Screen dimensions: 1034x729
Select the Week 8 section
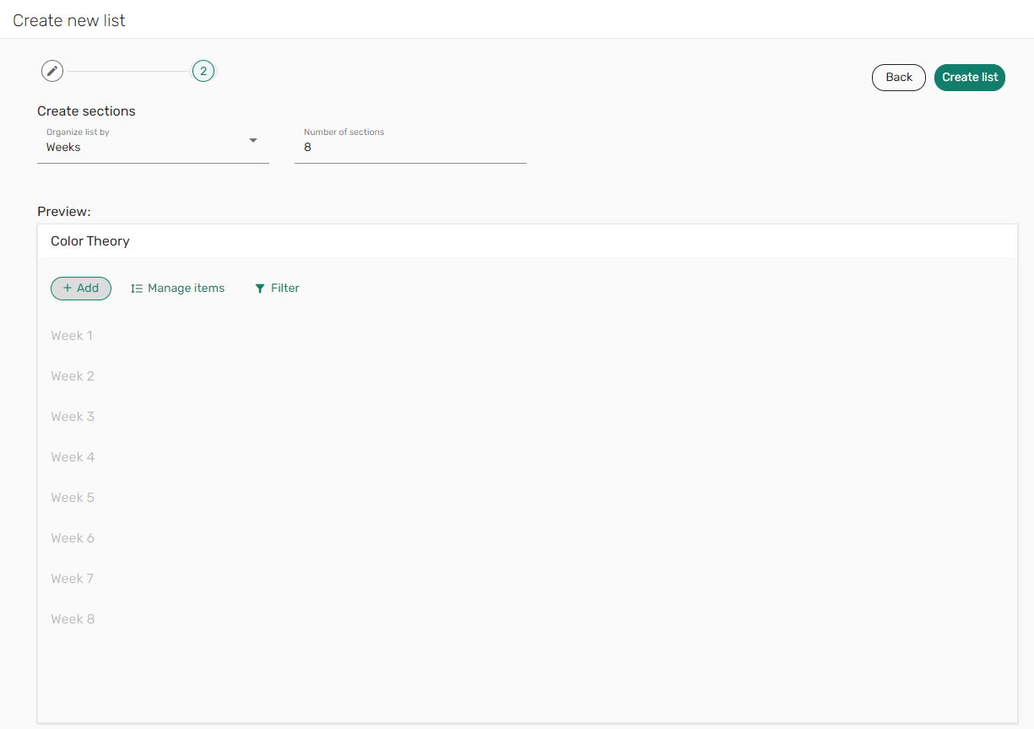73,619
